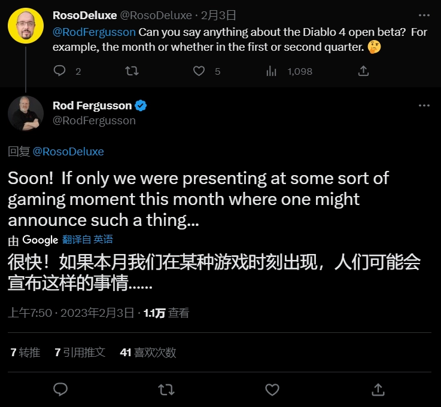Retweet RosoDeluxe's question tweet
Image resolution: width=441 pixels, height=407 pixels.
coord(132,71)
